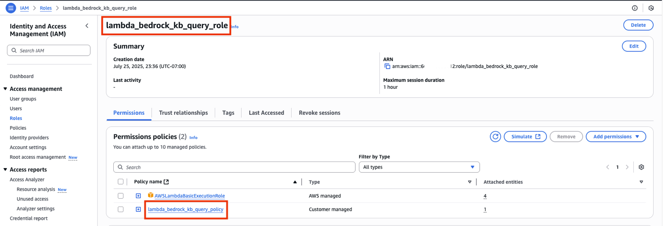Go to next page of policies
Image resolution: width=663 pixels, height=226 pixels.
[x=627, y=167]
